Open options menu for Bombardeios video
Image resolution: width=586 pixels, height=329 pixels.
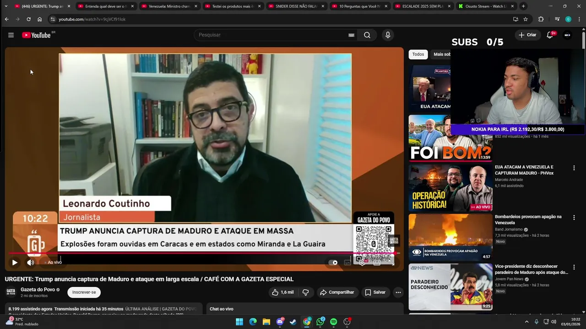pyautogui.click(x=574, y=218)
